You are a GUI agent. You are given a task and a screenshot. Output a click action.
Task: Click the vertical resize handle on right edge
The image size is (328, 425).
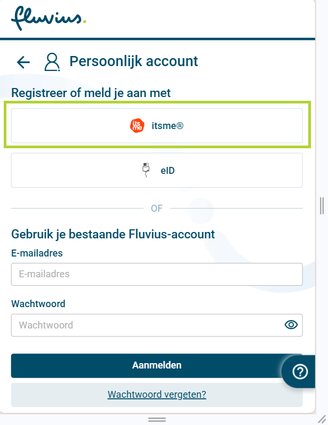(x=322, y=205)
